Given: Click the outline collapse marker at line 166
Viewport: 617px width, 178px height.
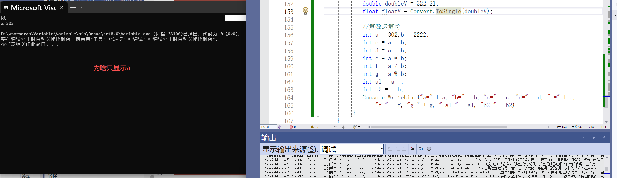Looking at the screenshot, I should tap(318, 117).
